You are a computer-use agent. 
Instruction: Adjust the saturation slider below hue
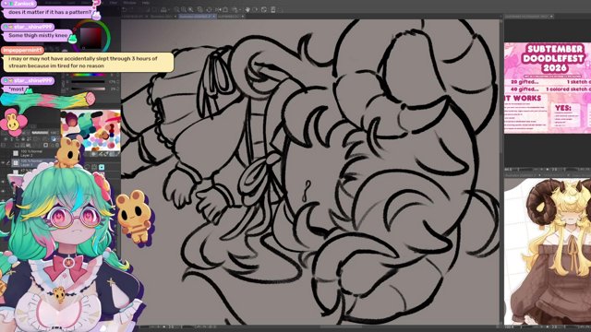pyautogui.click(x=89, y=81)
